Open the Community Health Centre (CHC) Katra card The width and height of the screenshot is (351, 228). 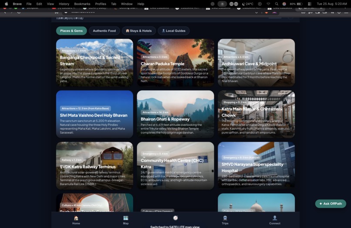click(175, 166)
